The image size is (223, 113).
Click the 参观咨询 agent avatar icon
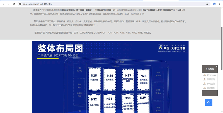pos(205,83)
